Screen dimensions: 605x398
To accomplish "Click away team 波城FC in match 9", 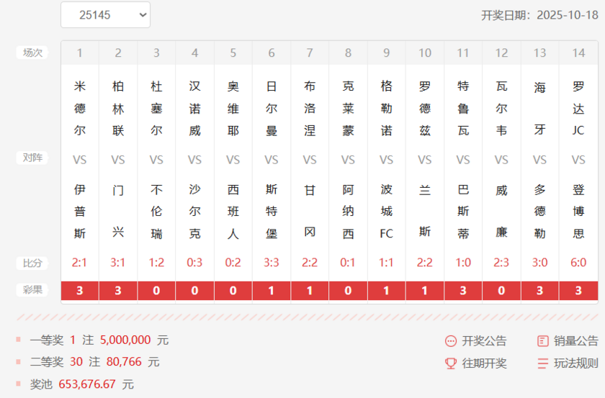I will (x=387, y=212).
